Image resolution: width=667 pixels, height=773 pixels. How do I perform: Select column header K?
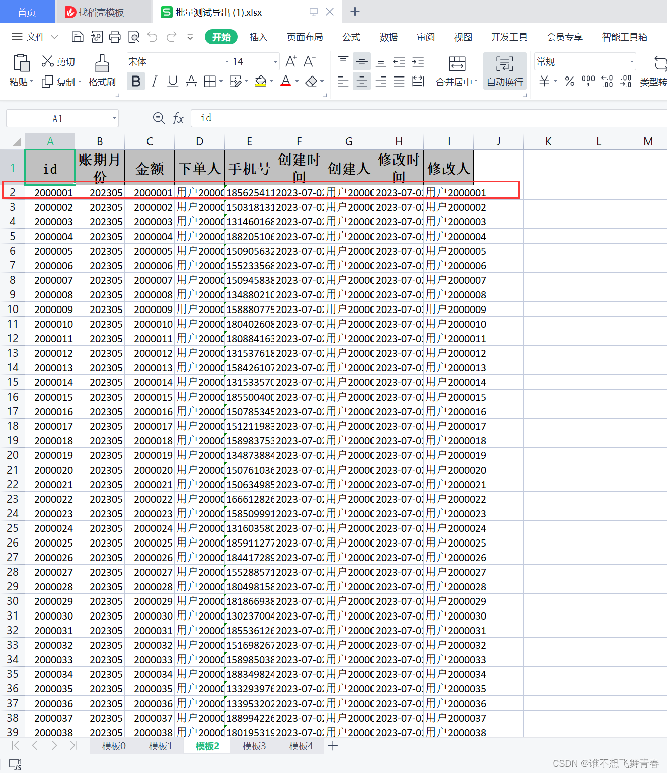click(x=548, y=141)
